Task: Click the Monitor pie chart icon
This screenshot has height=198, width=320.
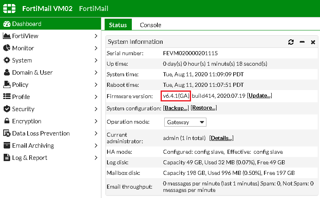Action: [7, 48]
